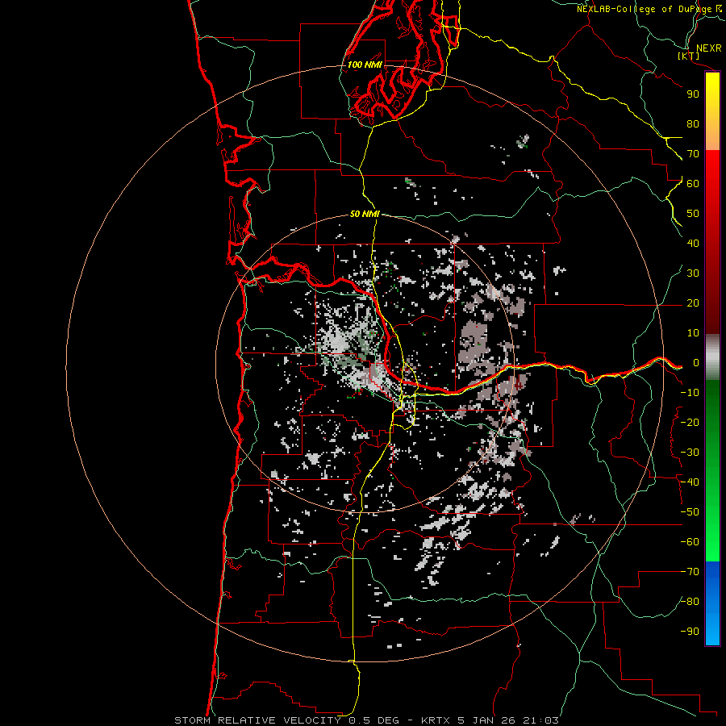Click the 40 value on the velocity scale

pyautogui.click(x=693, y=244)
